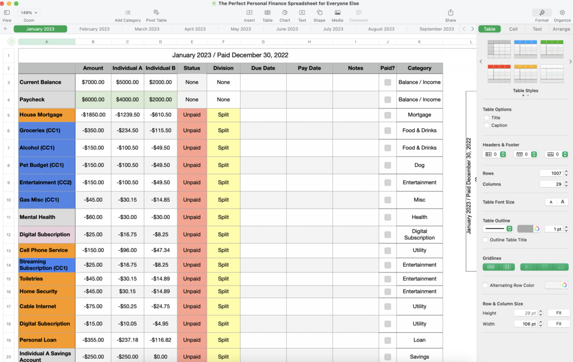
Task: Check Paid? box for Mental Health
Action: 388,217
